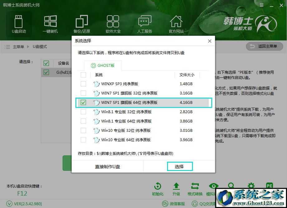This screenshot has width=287, height=208.
Task: Click the eye icon for 模拟启动
Action: click(213, 186)
